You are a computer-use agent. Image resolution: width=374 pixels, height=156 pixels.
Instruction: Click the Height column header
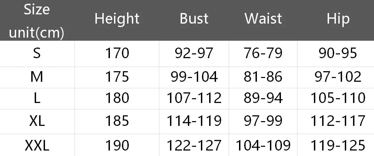(117, 19)
